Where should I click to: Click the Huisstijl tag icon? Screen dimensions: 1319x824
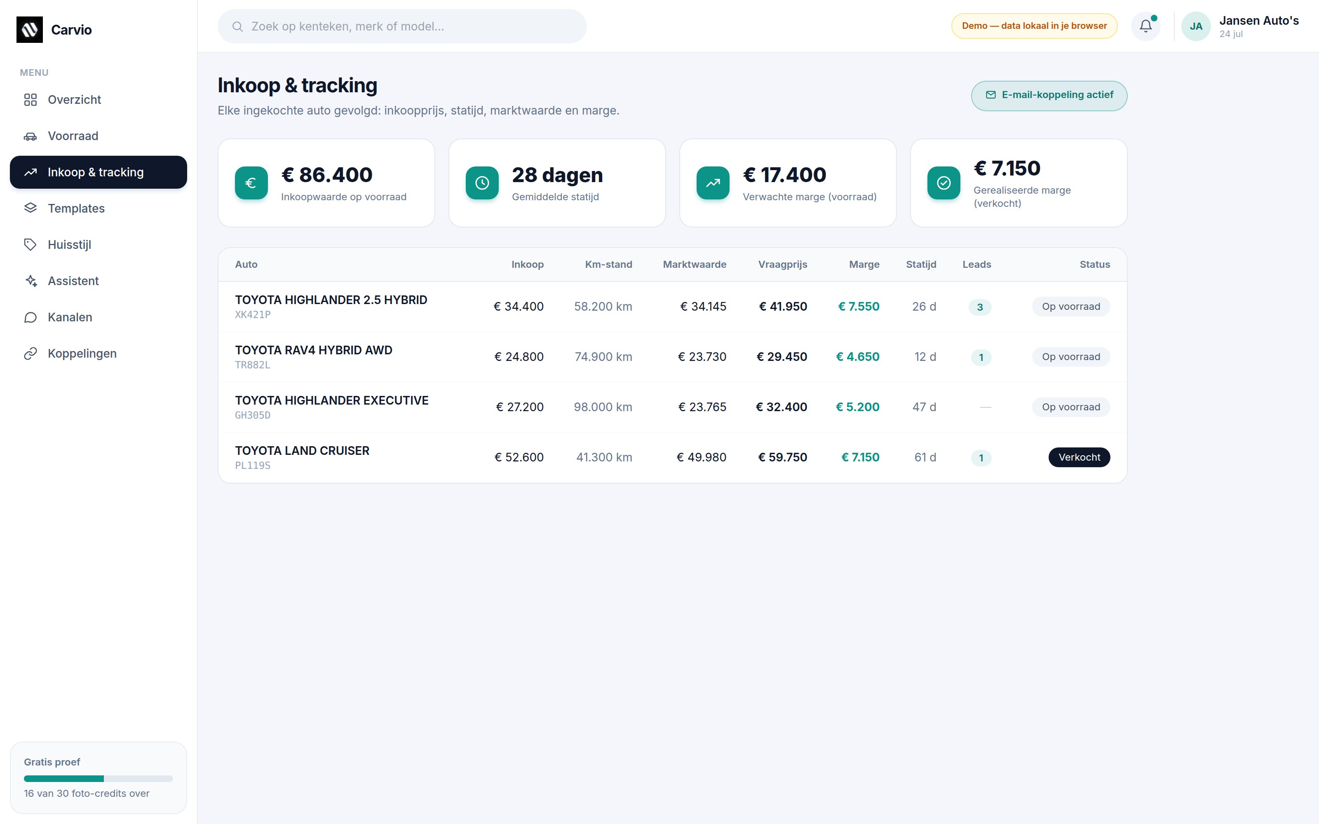(x=31, y=245)
